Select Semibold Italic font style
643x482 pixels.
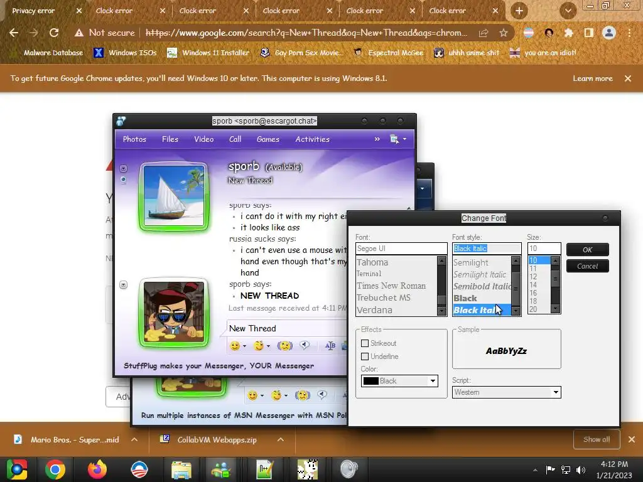point(482,286)
